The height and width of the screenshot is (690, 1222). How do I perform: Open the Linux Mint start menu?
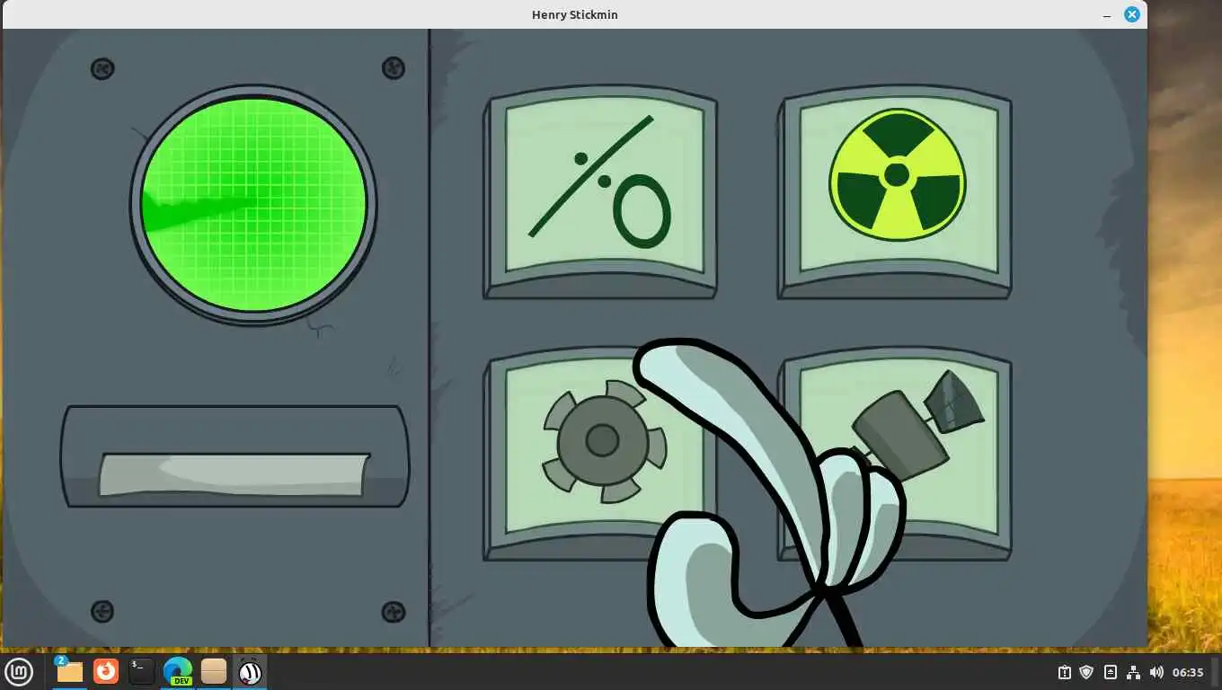[x=20, y=671]
